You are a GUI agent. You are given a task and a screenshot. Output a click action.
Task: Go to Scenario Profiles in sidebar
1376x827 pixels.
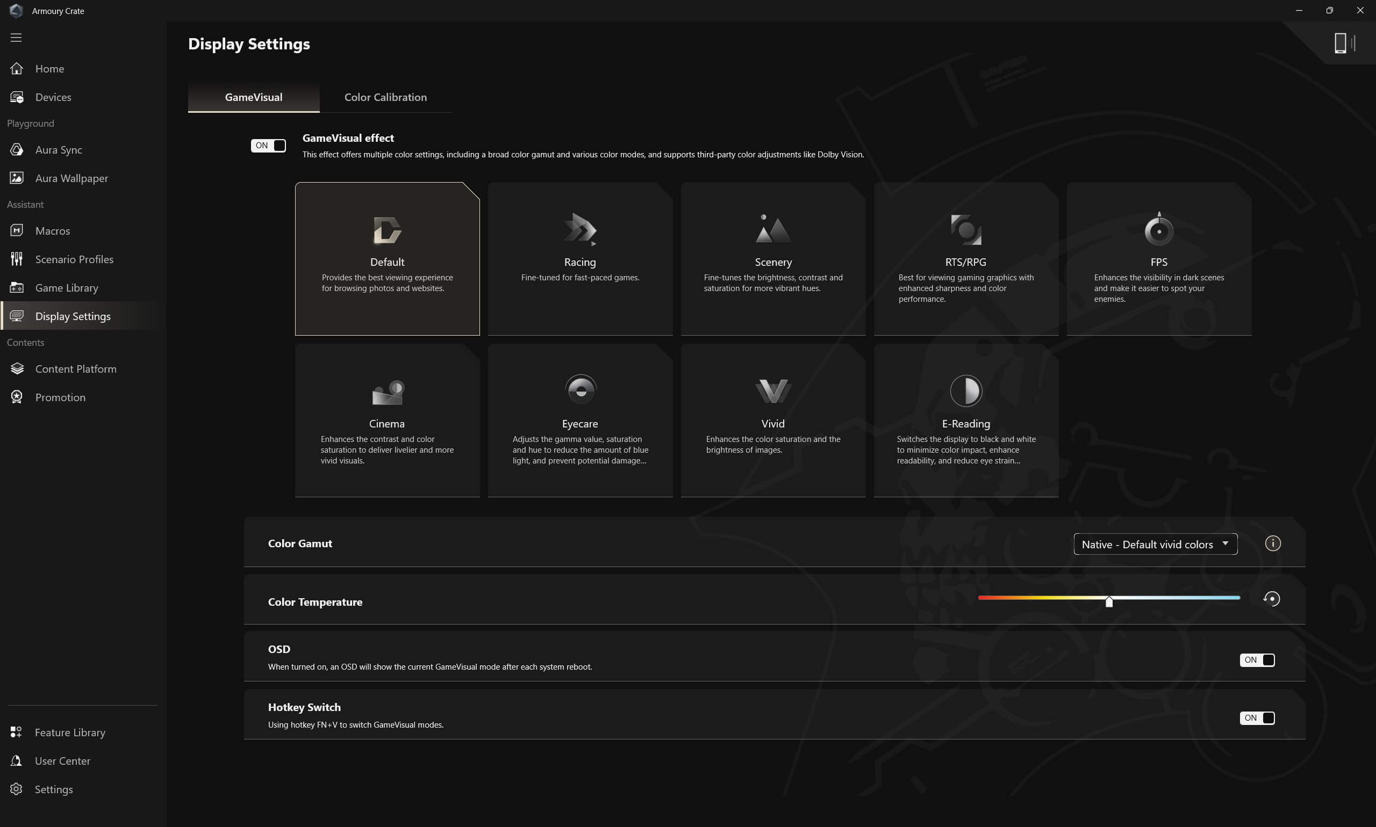pyautogui.click(x=74, y=259)
